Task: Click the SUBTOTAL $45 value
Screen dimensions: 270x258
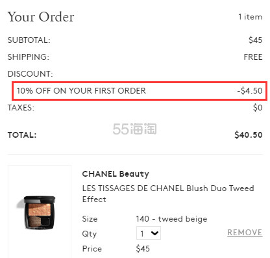Action: [x=255, y=40]
